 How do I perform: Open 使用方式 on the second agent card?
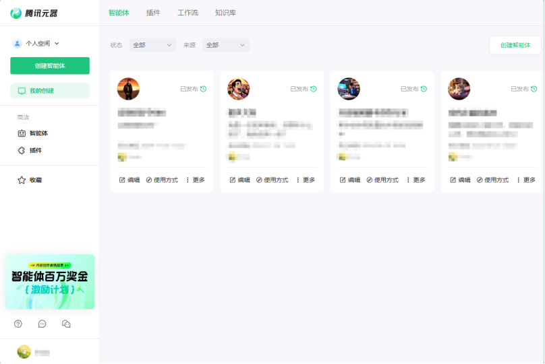click(x=272, y=180)
